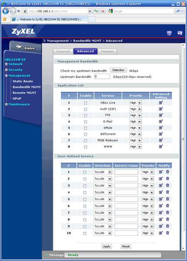Image resolution: width=187 pixels, height=261 pixels.
Task: Click trash icon for user-defined row 10
Action: (x=167, y=233)
